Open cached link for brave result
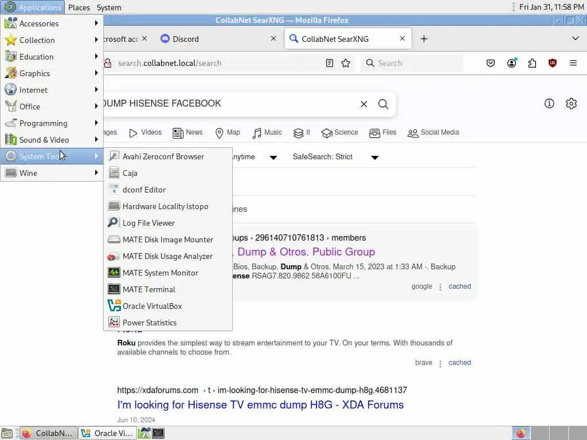Image resolution: width=587 pixels, height=440 pixels. pos(460,363)
